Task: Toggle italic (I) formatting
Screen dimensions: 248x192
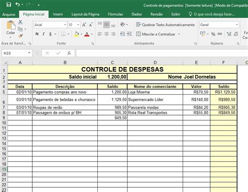Action: coord(43,34)
